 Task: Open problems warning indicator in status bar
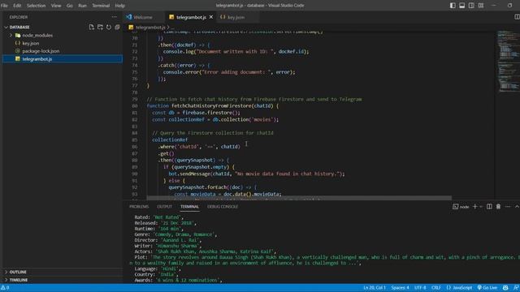coord(5,288)
